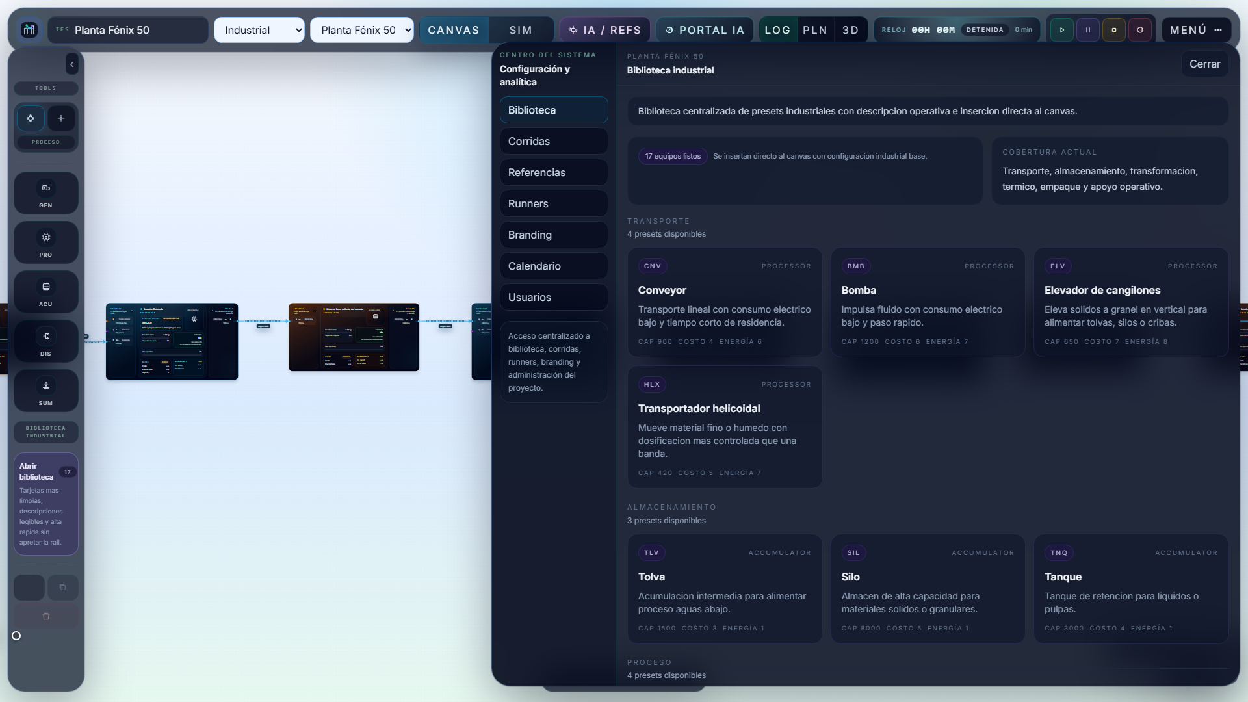This screenshot has height=702, width=1248.
Task: Switch to the SIM tab
Action: click(x=521, y=30)
